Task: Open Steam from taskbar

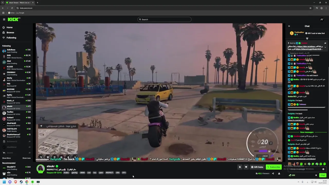Action: tap(21, 182)
